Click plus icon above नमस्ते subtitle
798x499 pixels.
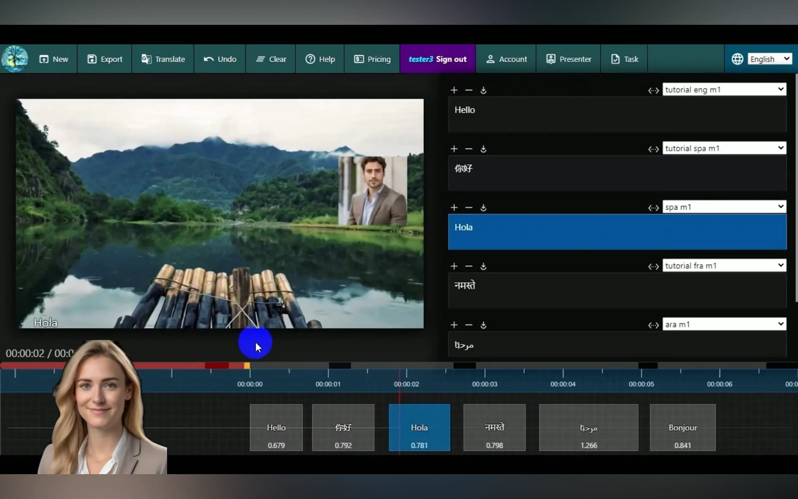tap(454, 266)
